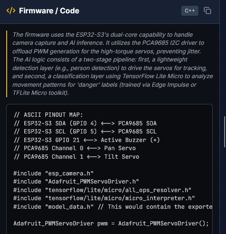This screenshot has width=226, height=234.
Task: Click the PCA9685 SDA pinout comment
Action: (x=85, y=123)
